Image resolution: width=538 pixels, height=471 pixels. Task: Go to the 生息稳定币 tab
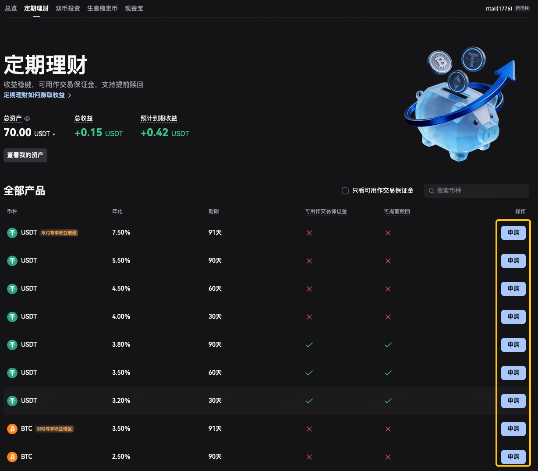103,8
